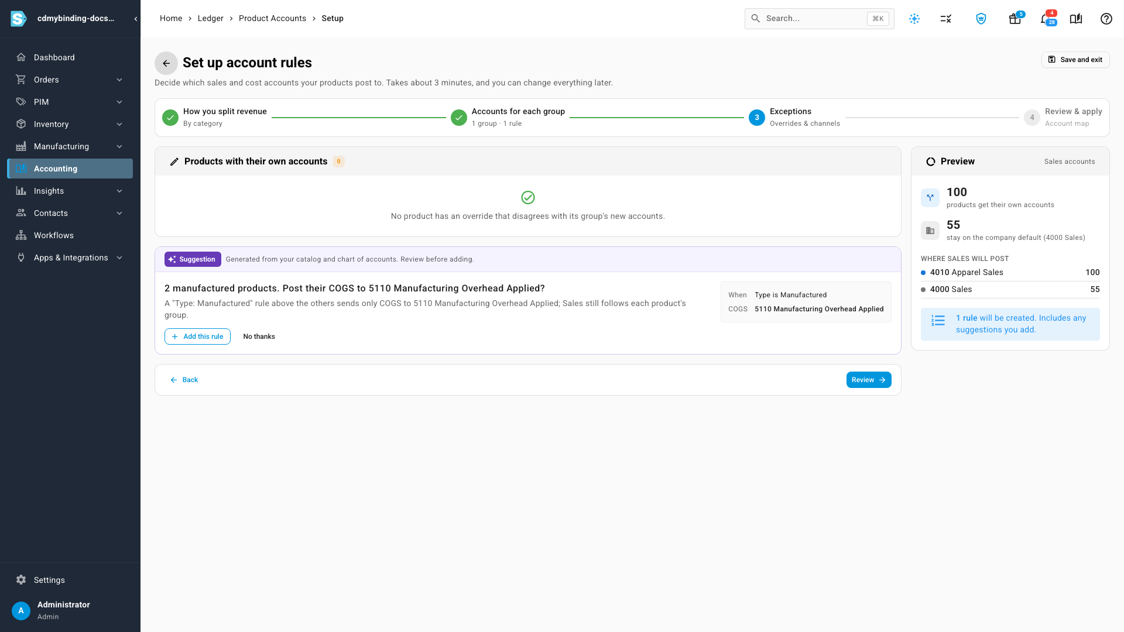The width and height of the screenshot is (1124, 632).
Task: Open the help question mark icon
Action: pos(1106,19)
